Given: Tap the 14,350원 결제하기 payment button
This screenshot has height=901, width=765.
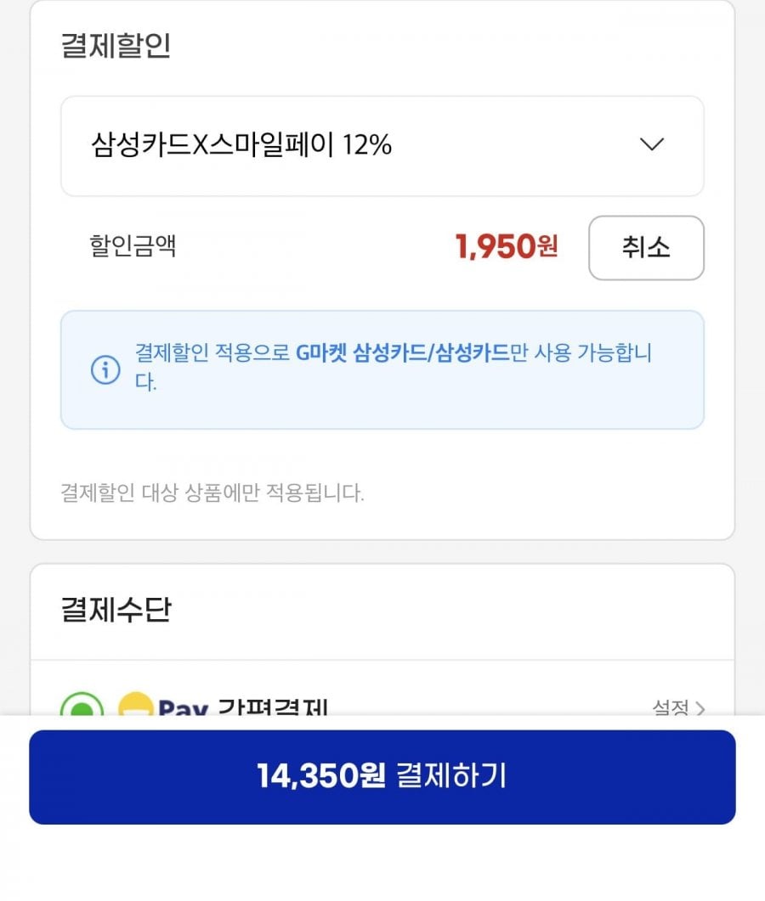Looking at the screenshot, I should 382,777.
